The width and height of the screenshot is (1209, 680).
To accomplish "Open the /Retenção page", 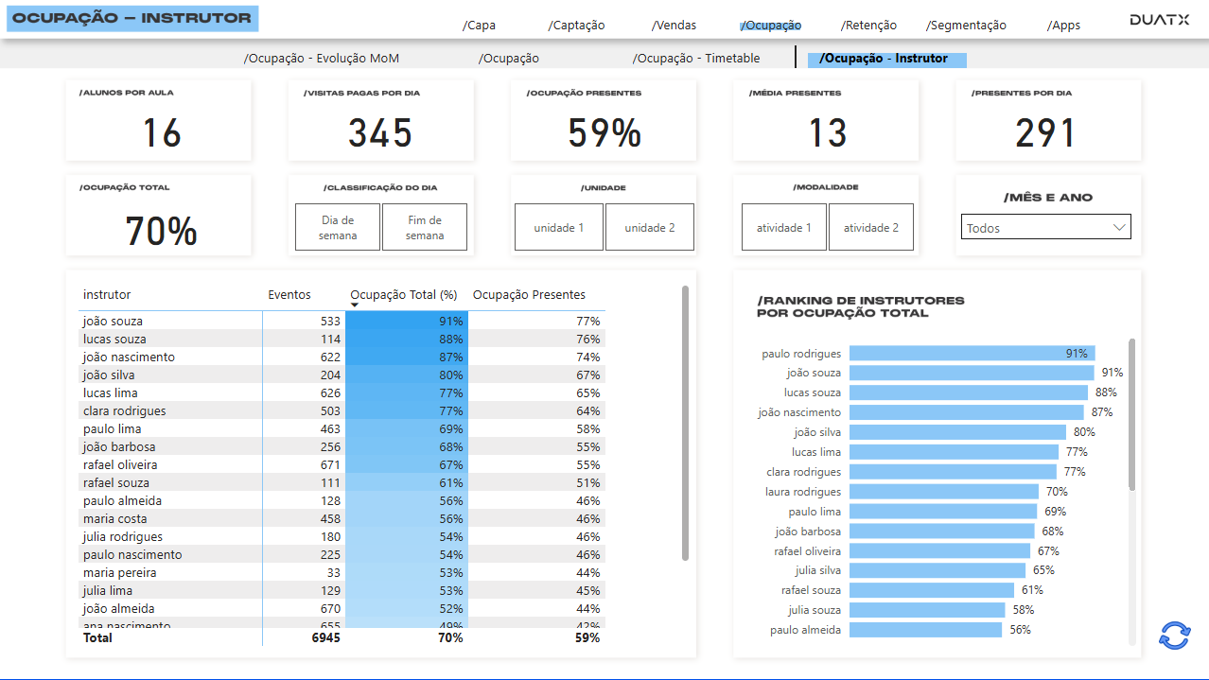I will pos(867,26).
